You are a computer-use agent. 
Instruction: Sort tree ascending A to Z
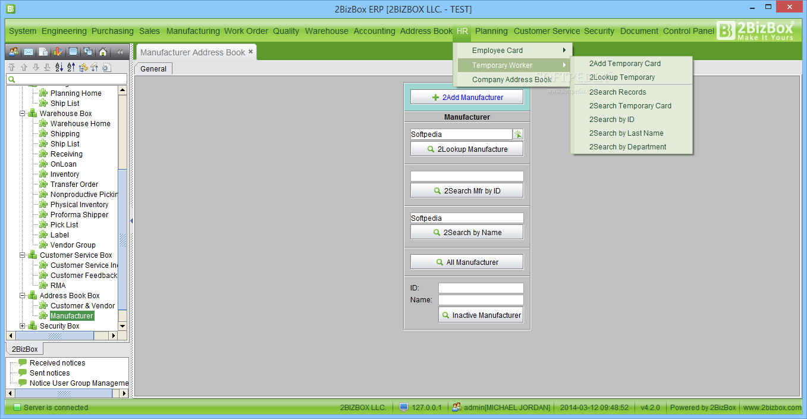[59, 67]
